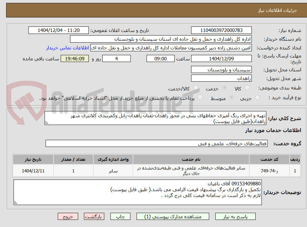Image resolution: width=307 pixels, height=227 pixels.
Task: Click unit cell سایر in table
Action: click(113, 171)
